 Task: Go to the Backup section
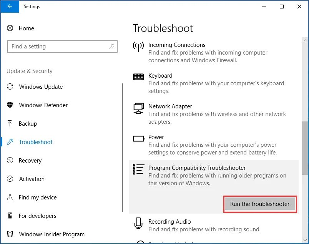click(x=28, y=124)
